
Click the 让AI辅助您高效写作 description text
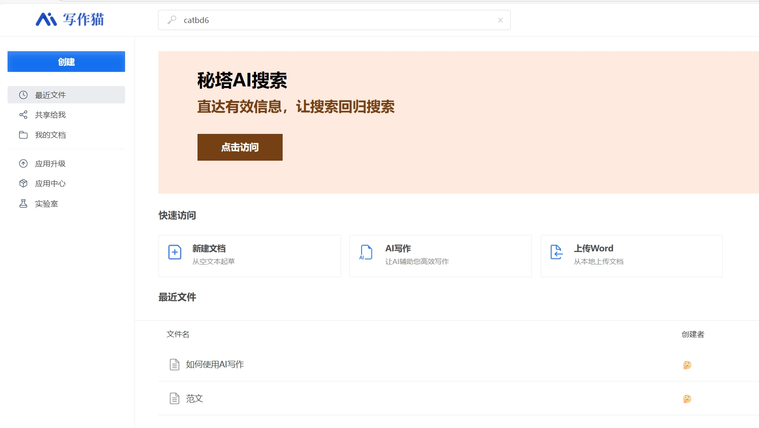(417, 261)
